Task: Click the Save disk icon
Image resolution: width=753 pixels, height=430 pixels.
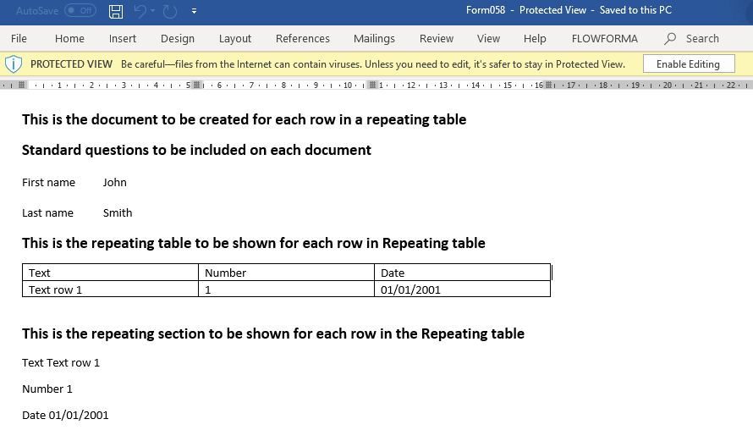Action: pyautogui.click(x=116, y=11)
